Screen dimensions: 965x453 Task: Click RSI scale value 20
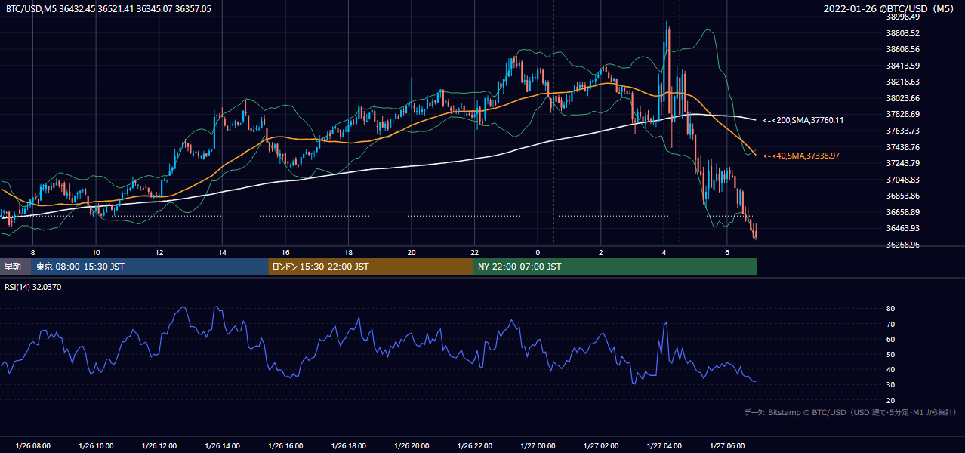[x=891, y=400]
